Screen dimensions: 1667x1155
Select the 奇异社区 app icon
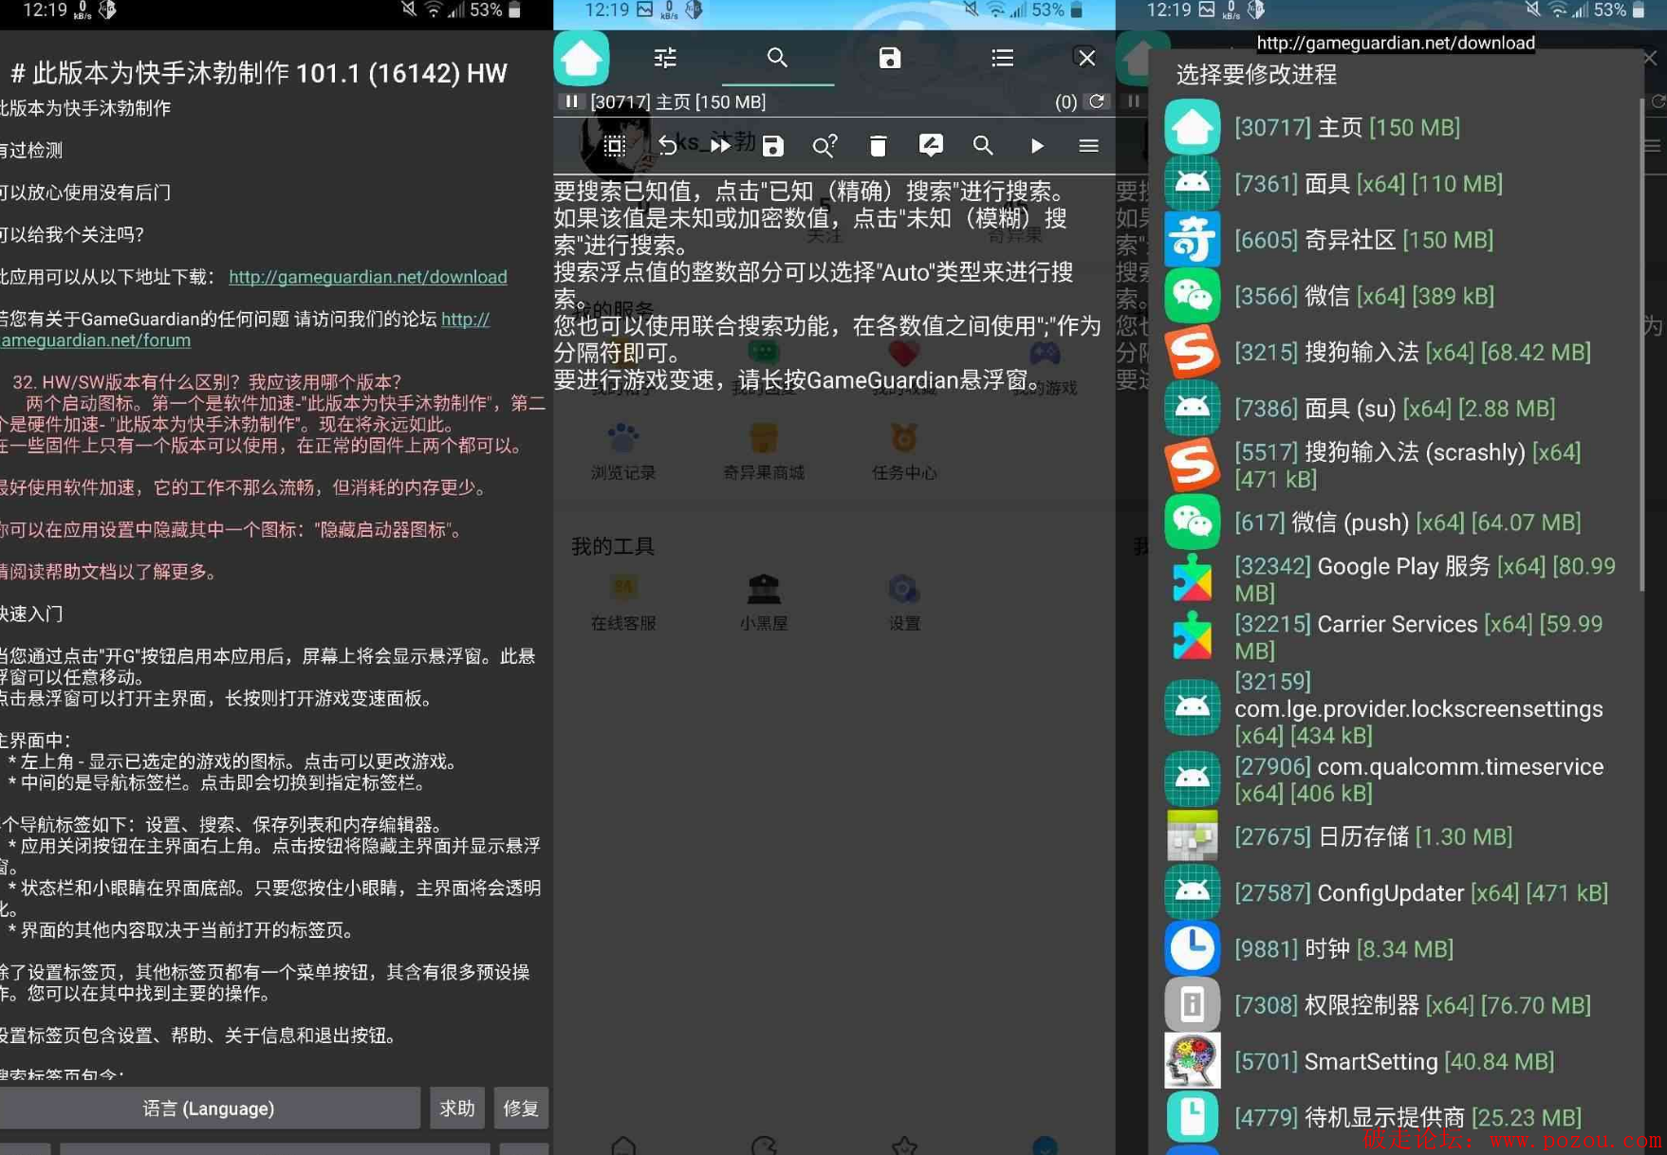1192,240
